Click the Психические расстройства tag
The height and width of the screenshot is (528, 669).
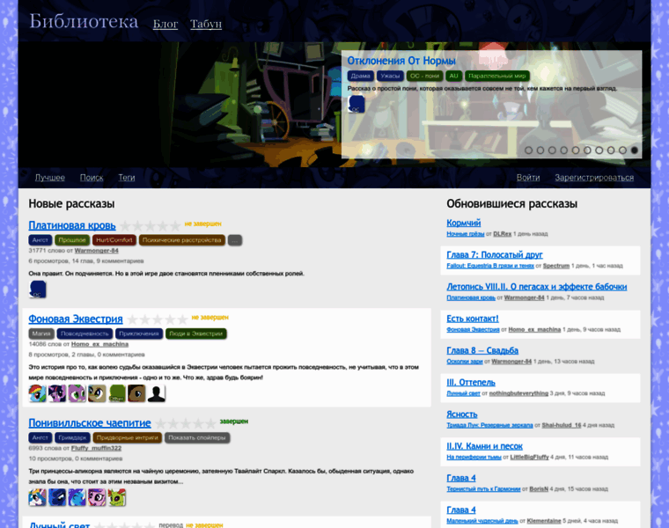click(x=181, y=240)
